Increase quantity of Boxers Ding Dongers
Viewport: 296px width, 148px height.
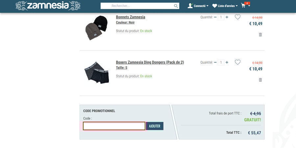tap(227, 62)
